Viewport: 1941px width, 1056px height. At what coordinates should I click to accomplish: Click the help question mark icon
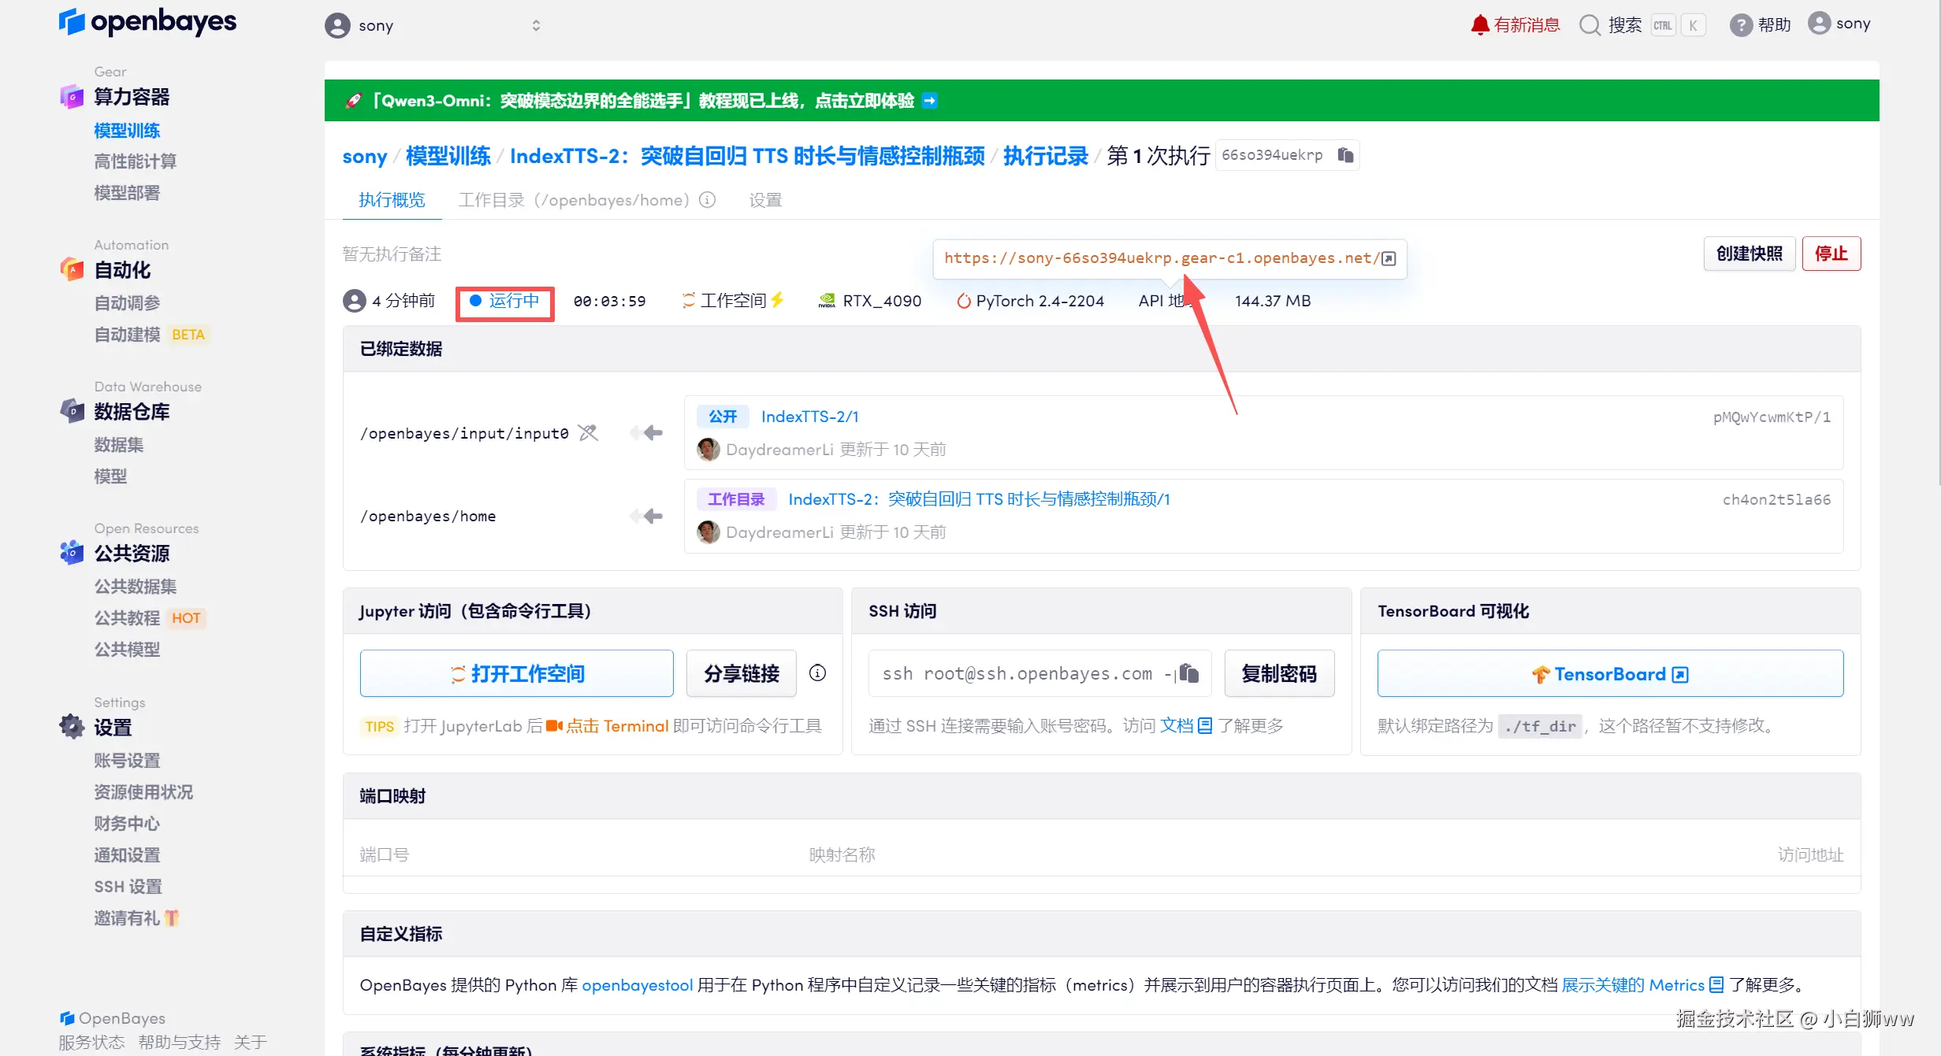pyautogui.click(x=1740, y=25)
